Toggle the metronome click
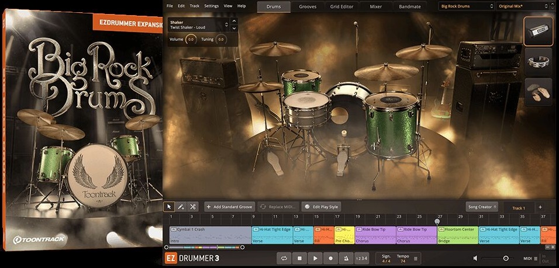Image resolution: width=559 pixels, height=268 pixels. pos(346,258)
